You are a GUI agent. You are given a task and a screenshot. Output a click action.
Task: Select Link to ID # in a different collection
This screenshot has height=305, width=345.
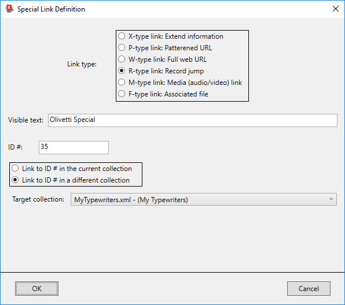[71, 180]
